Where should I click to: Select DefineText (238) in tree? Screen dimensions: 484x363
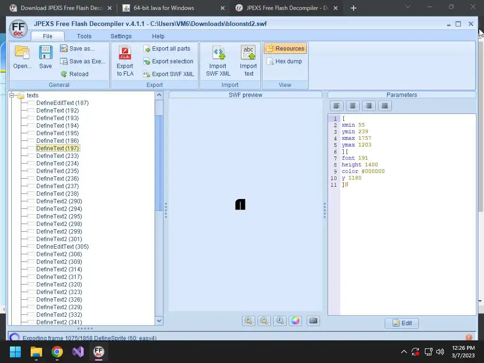coord(57,193)
